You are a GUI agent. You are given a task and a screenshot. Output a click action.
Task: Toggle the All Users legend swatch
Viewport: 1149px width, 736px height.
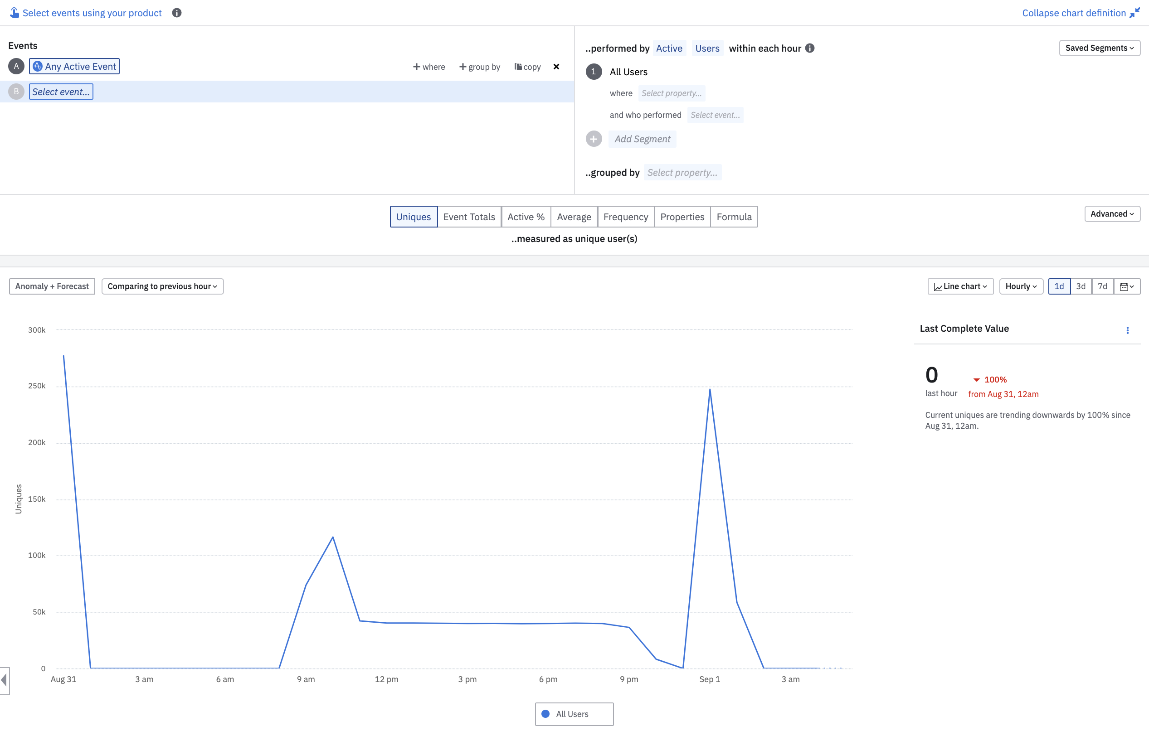[x=545, y=713]
